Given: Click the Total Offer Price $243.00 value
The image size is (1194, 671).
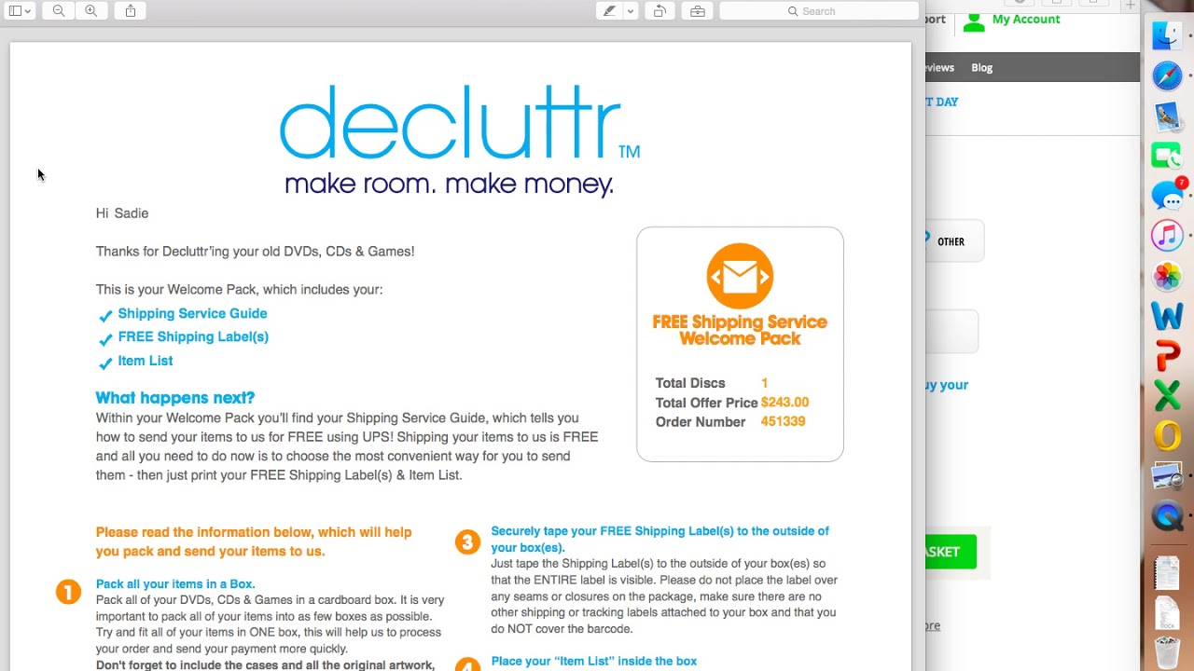Looking at the screenshot, I should tap(784, 403).
